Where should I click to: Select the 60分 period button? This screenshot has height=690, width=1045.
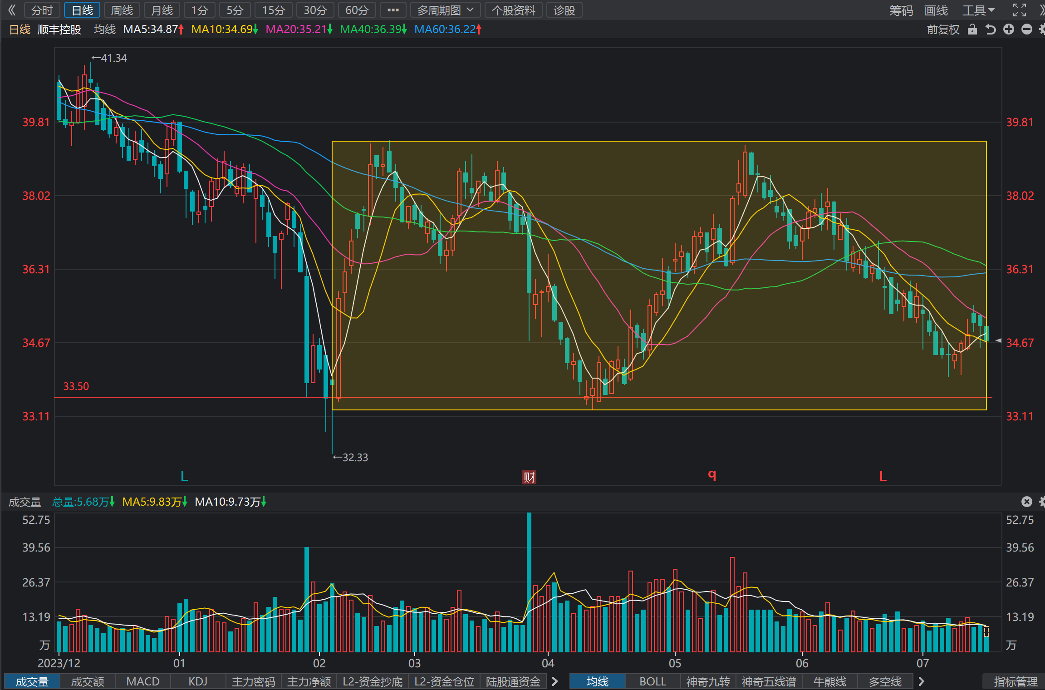[357, 10]
